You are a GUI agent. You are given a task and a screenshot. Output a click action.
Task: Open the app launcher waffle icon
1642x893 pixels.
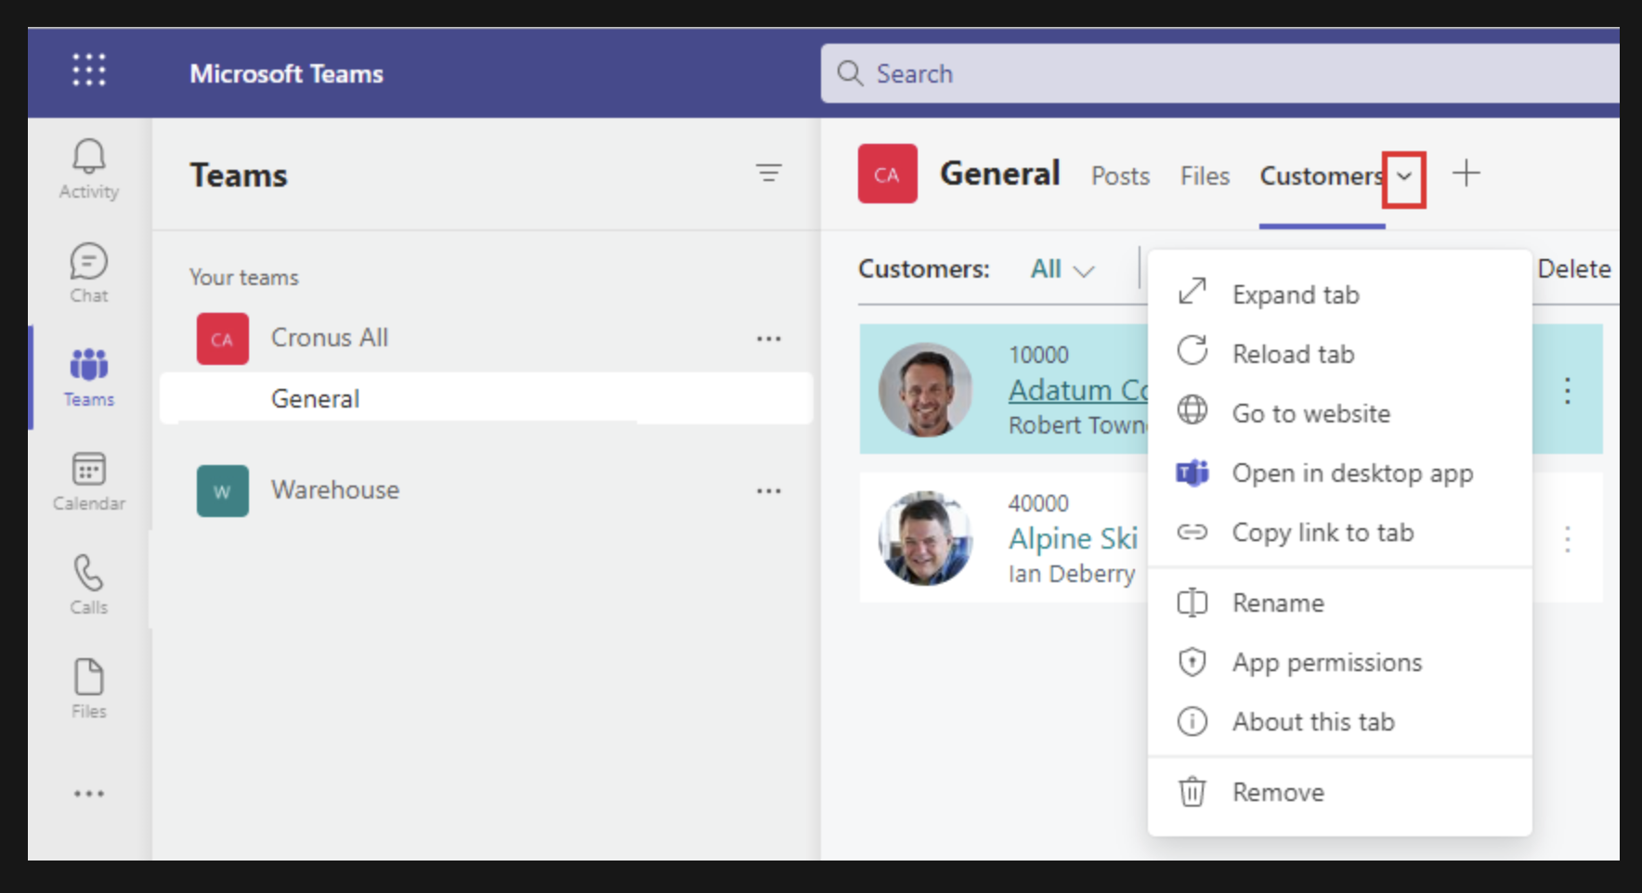click(89, 71)
